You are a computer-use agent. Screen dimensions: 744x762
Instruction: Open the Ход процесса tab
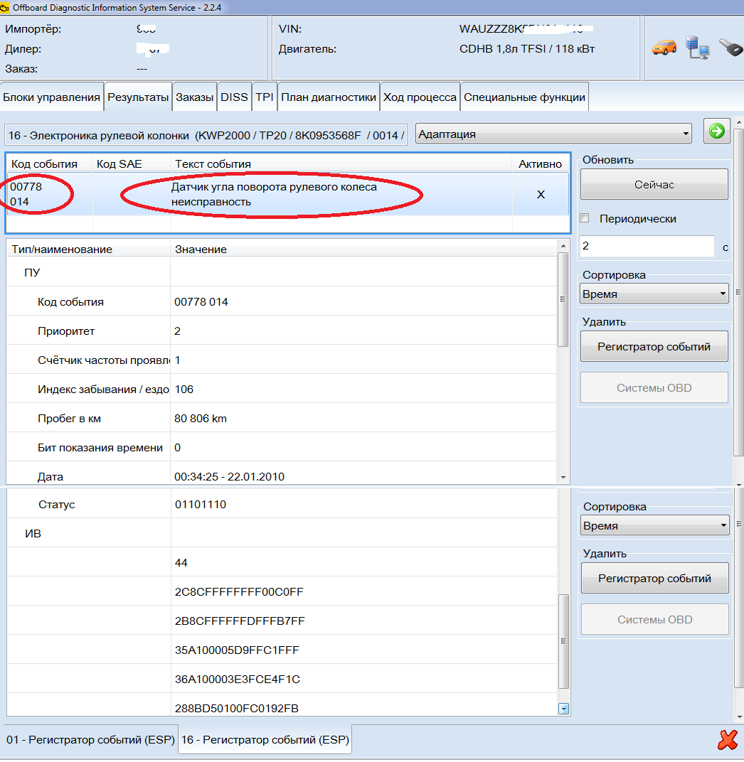tap(420, 97)
